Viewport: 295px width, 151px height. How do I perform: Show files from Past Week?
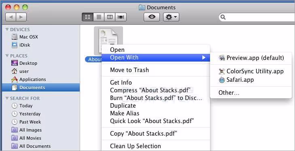pos(41,122)
